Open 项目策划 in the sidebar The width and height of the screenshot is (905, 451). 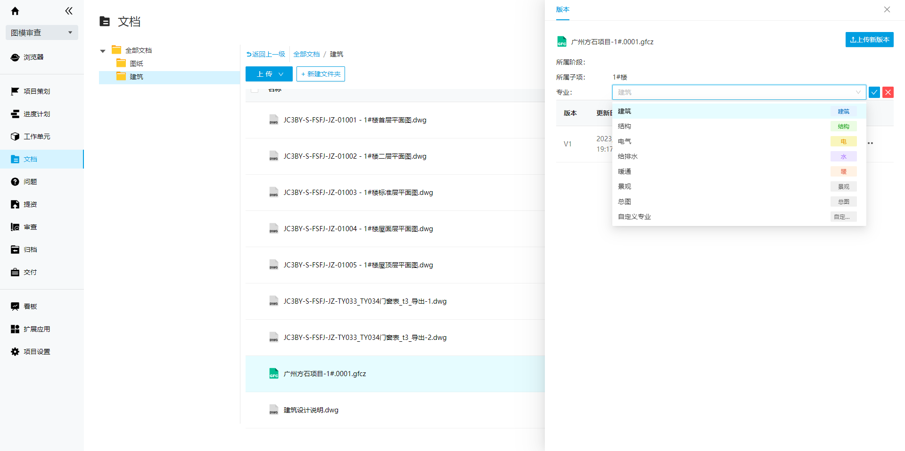[x=42, y=91]
